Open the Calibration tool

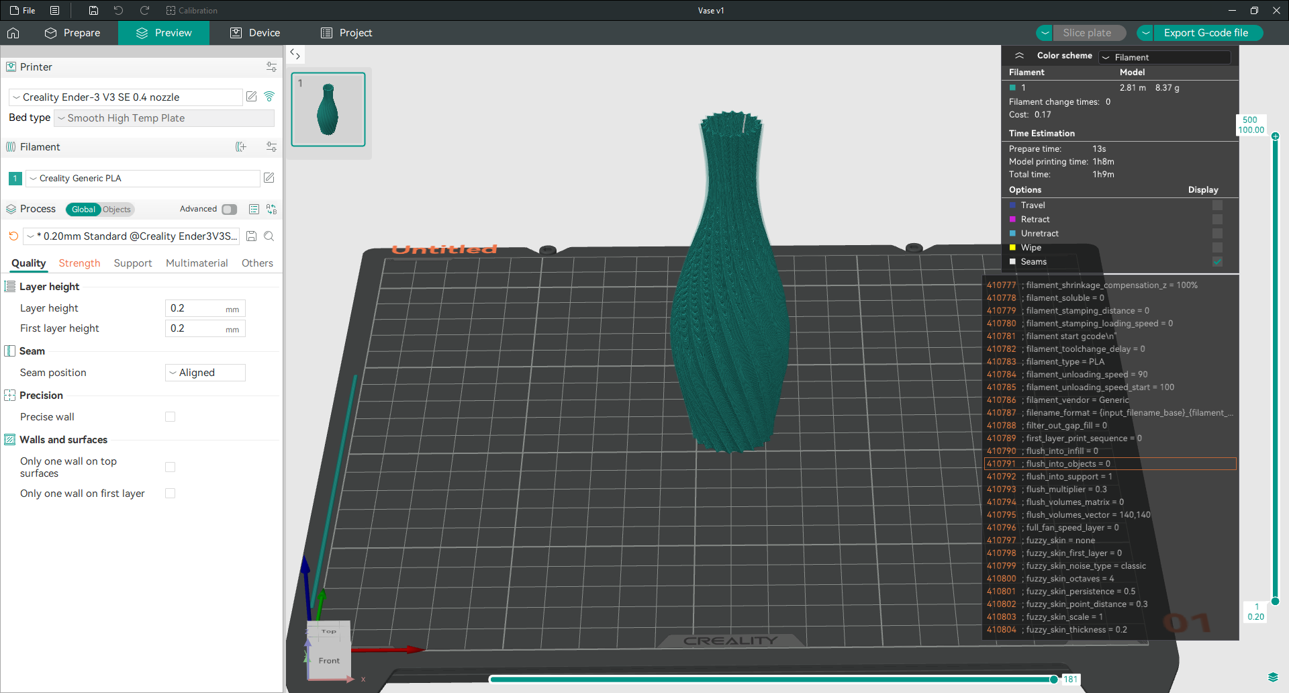[192, 10]
